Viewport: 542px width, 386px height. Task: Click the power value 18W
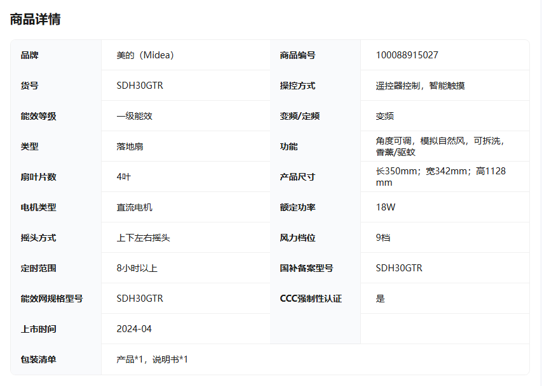[x=386, y=207]
